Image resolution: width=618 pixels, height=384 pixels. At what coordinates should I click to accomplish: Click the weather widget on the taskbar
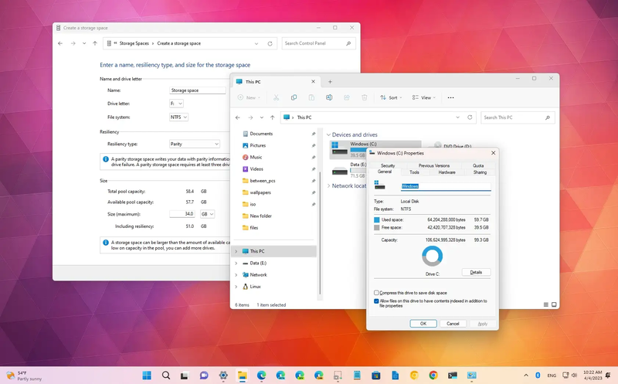pos(24,376)
